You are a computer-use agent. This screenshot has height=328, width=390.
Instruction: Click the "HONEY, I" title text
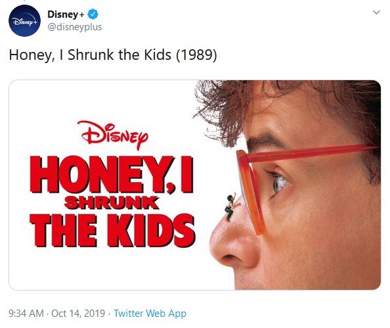(111, 175)
